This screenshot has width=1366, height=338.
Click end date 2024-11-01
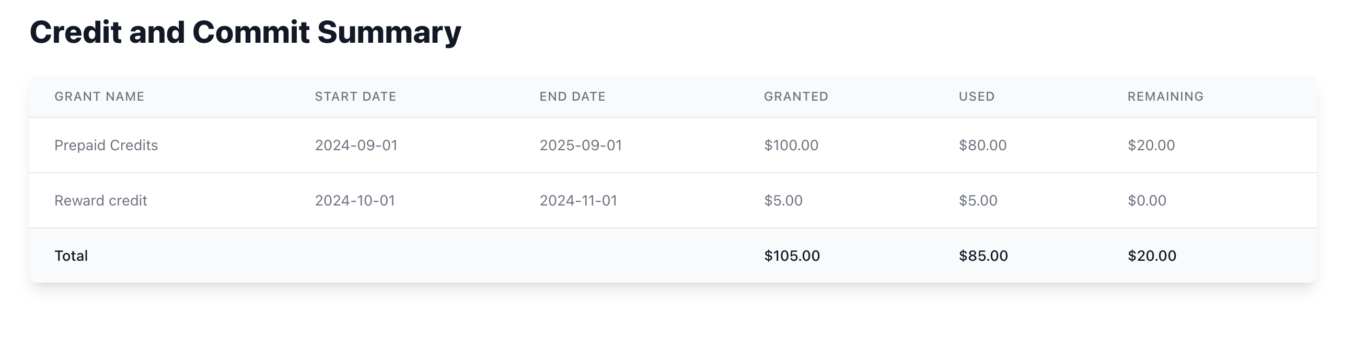[x=578, y=201]
